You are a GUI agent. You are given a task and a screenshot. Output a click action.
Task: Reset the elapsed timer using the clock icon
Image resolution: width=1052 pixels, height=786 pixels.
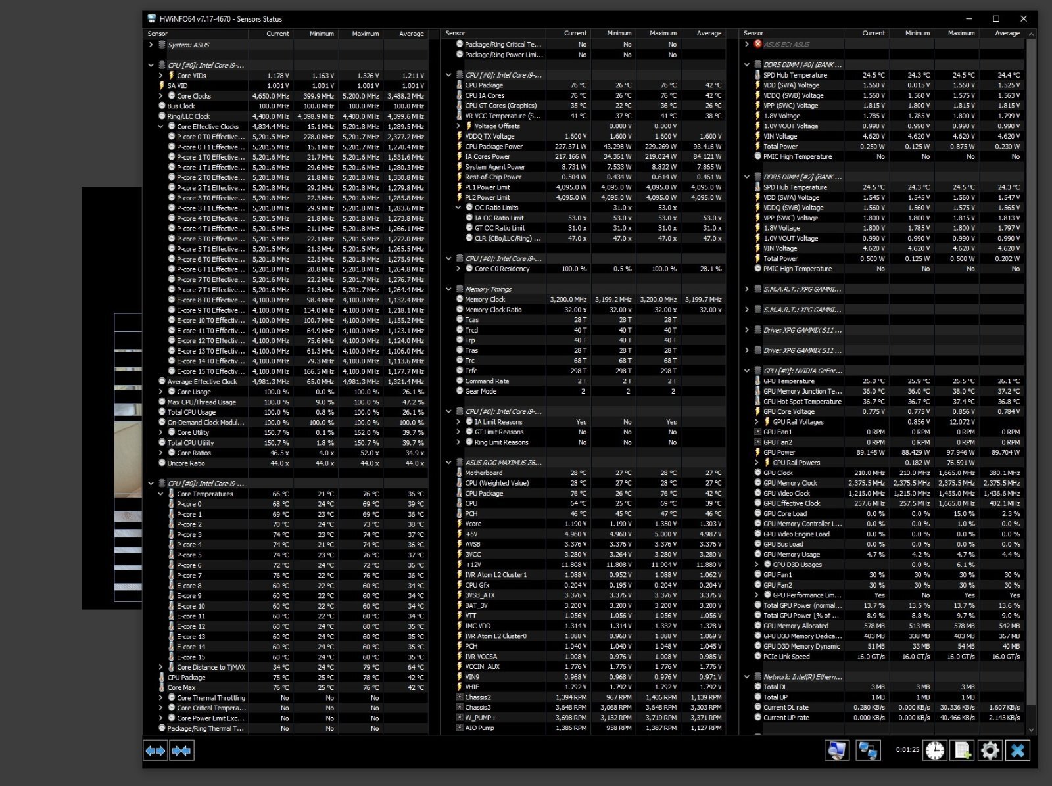click(935, 750)
